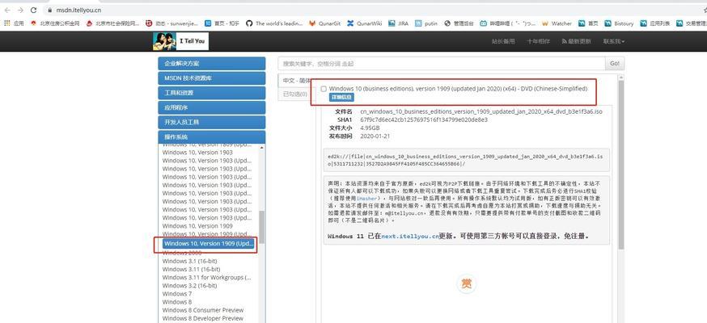
Task: Follow the iHasher link in the notice
Action: (x=368, y=198)
